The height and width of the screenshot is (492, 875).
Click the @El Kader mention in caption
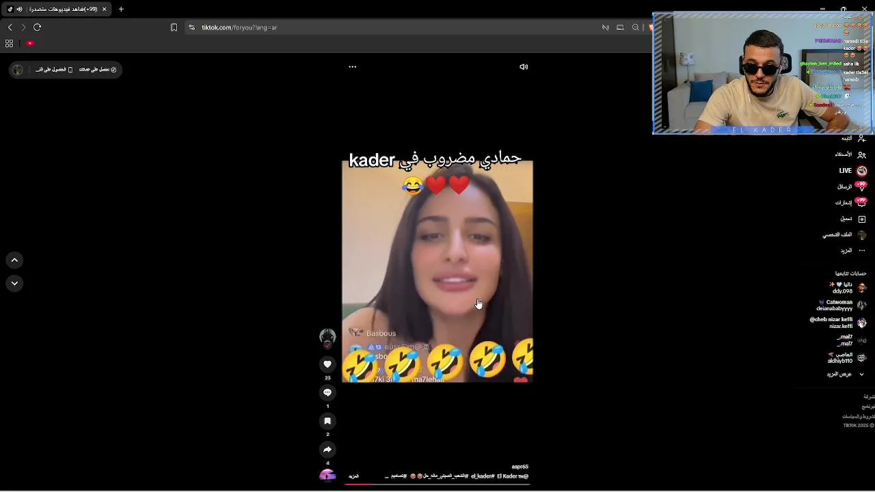(x=513, y=476)
